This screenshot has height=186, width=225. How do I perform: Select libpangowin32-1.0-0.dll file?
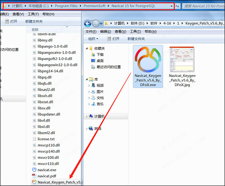coord(57,65)
